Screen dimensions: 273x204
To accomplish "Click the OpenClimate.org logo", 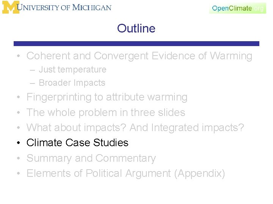I will pyautogui.click(x=237, y=8).
